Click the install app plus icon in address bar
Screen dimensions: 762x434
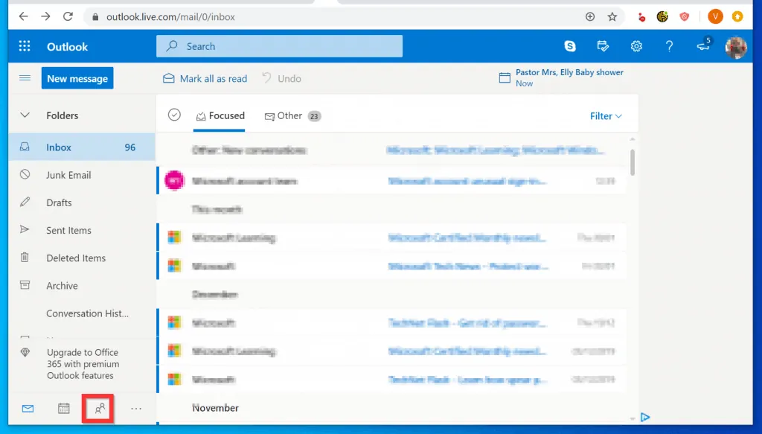[590, 17]
